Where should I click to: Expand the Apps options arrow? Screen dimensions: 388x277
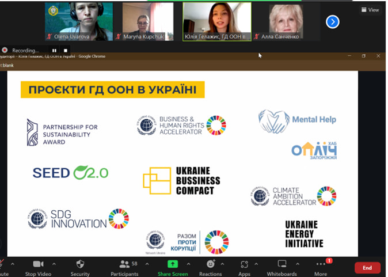point(256,264)
